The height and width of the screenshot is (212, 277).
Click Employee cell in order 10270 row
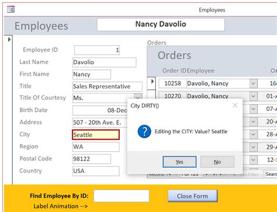[218, 96]
